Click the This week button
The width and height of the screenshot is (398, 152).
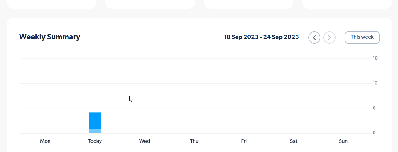point(362,37)
